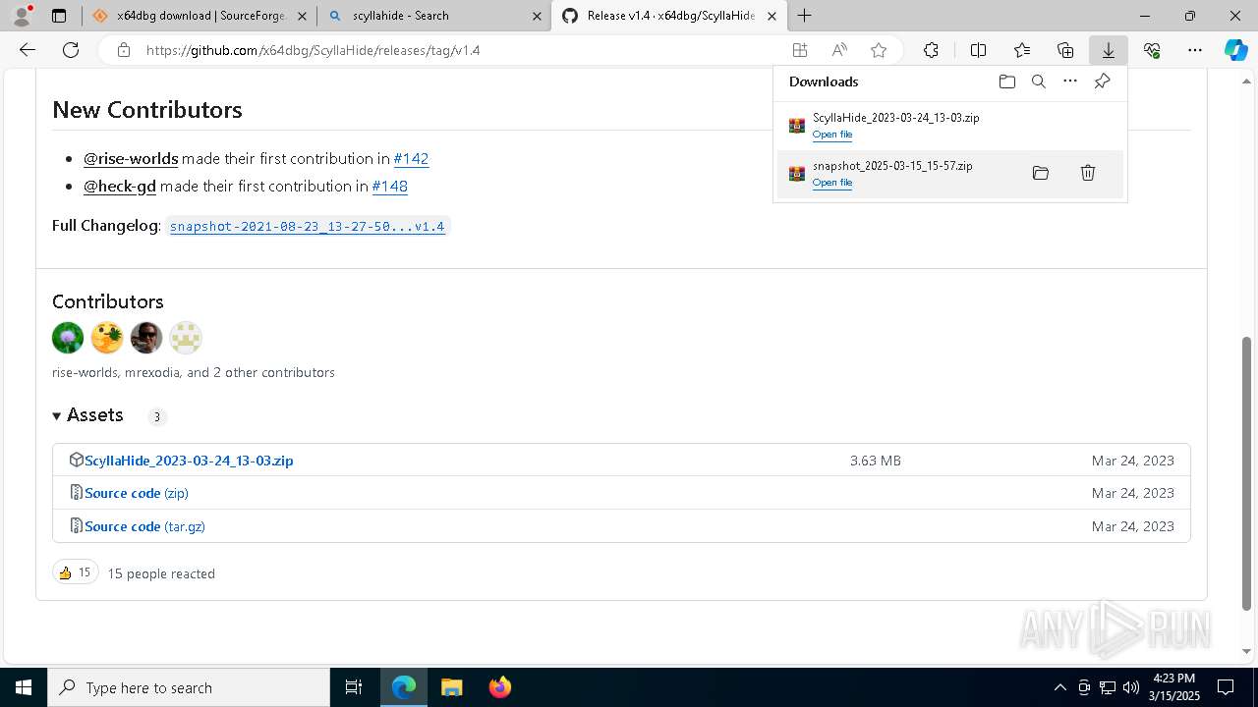Close the scyllahide Search tab
The image size is (1258, 707).
[537, 16]
